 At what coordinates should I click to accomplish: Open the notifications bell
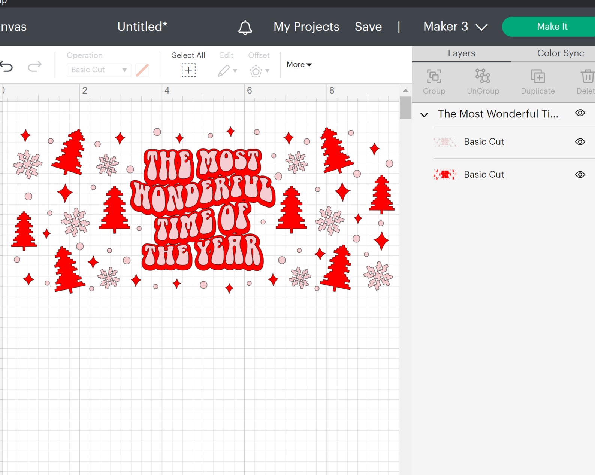point(245,27)
